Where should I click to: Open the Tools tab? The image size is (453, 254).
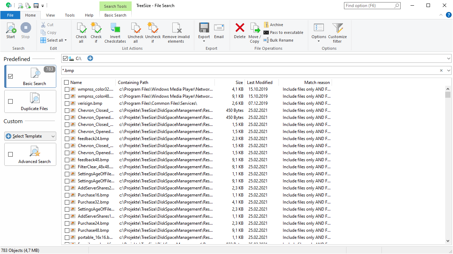[x=70, y=15]
